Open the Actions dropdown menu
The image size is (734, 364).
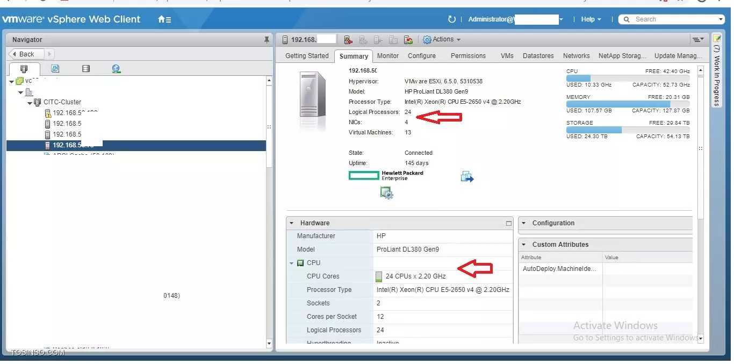click(442, 39)
